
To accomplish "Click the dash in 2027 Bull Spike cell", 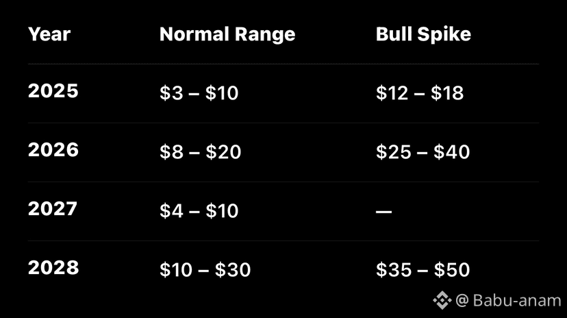I will click(383, 212).
